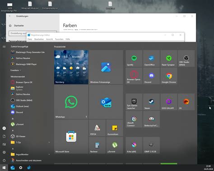Open the Favoriten menu in the Registry Editor

pyautogui.click(x=59, y=39)
